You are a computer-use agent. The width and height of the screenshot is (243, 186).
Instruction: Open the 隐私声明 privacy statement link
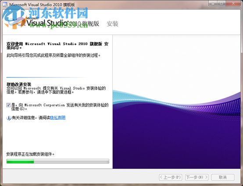click(x=57, y=118)
